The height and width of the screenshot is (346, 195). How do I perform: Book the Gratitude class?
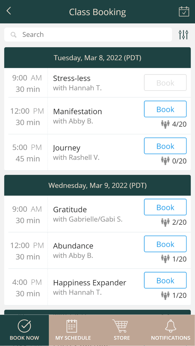click(x=165, y=207)
